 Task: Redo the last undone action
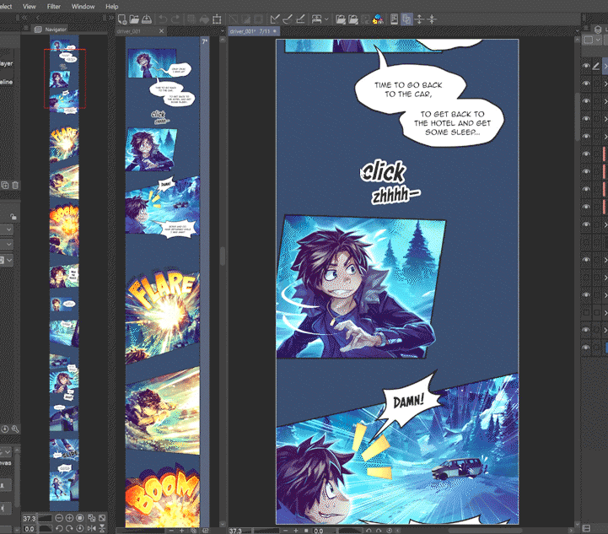pyautogui.click(x=175, y=19)
